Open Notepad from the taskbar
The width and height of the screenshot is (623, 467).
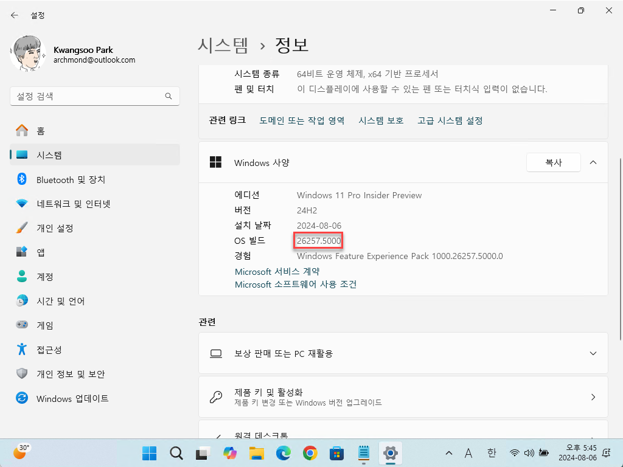point(364,452)
